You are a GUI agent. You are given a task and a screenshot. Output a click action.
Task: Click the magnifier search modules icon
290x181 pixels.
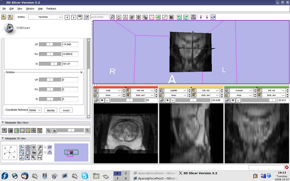point(112,17)
